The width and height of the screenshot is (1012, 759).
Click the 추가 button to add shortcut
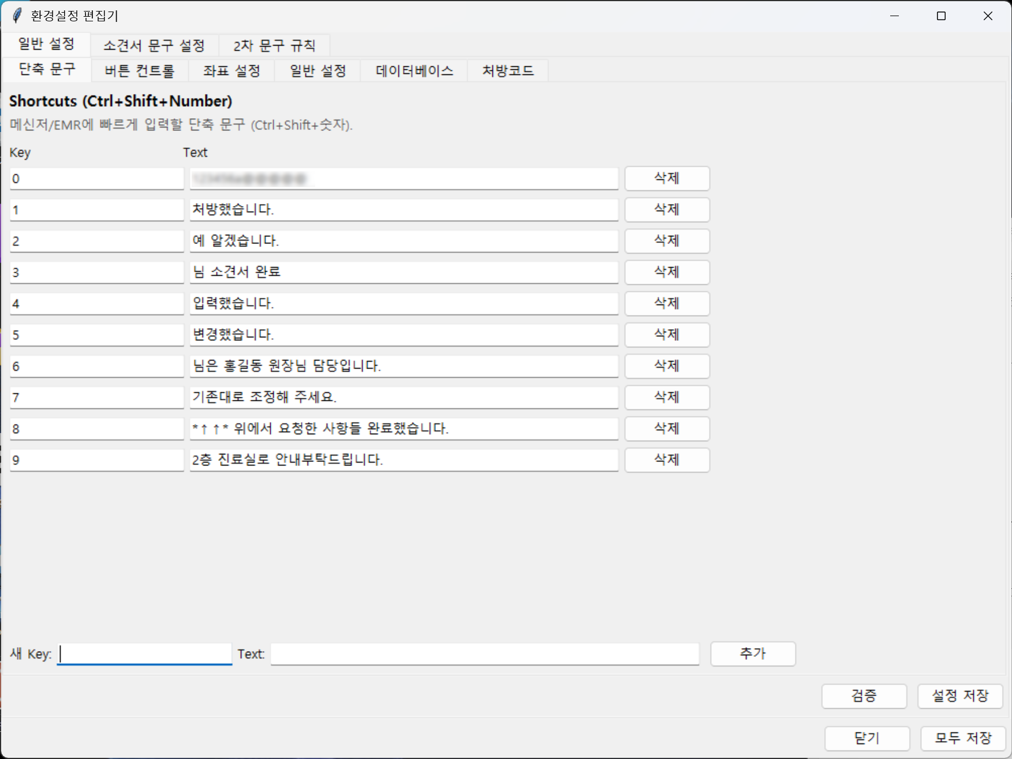coord(753,653)
